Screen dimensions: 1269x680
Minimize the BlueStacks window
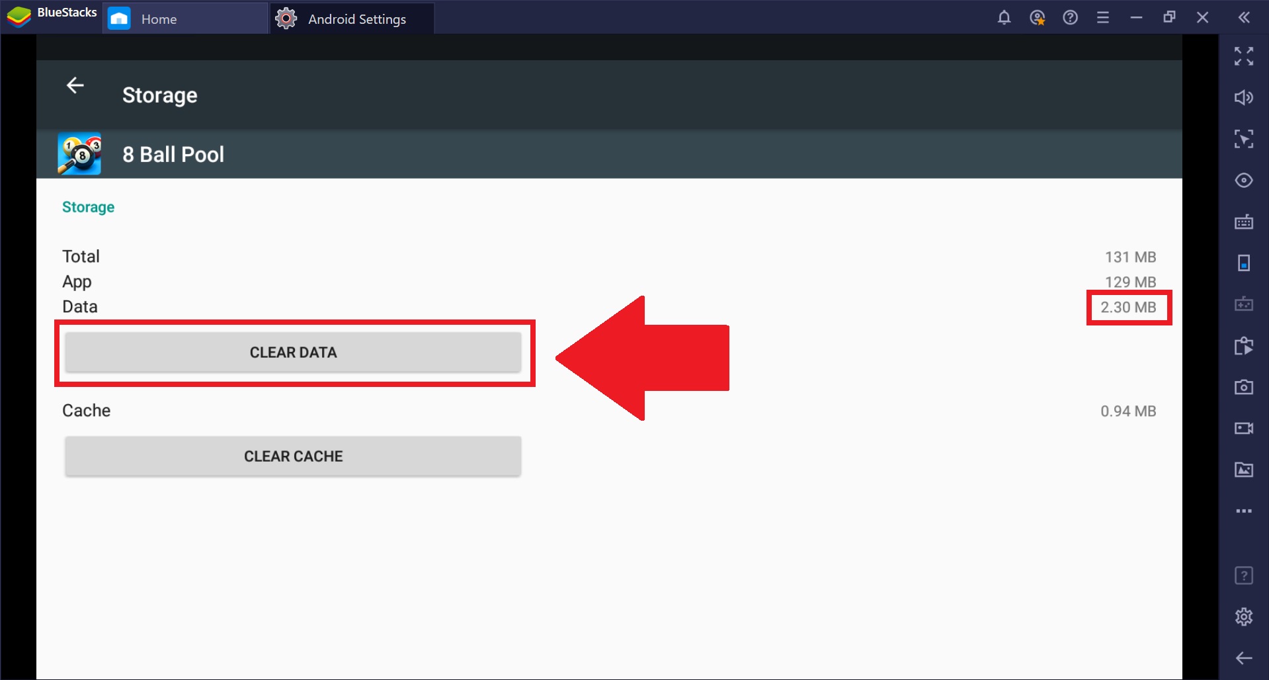tap(1136, 18)
